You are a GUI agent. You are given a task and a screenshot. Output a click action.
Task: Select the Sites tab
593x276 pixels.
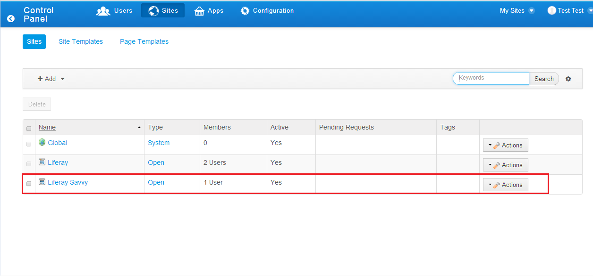[34, 41]
